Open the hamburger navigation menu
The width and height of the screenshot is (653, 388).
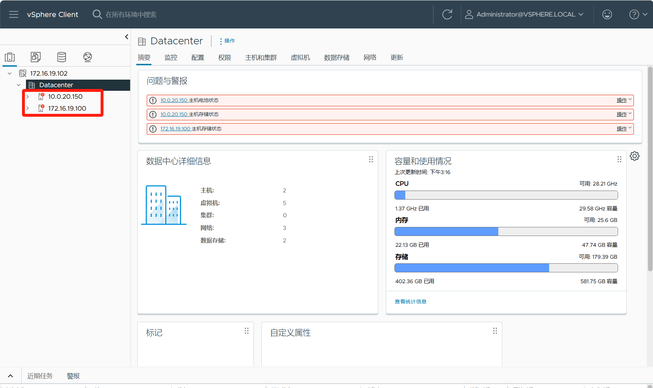tap(14, 14)
